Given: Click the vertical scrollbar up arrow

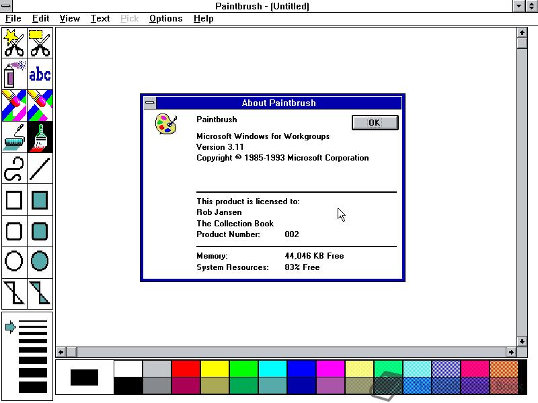Looking at the screenshot, I should (522, 32).
